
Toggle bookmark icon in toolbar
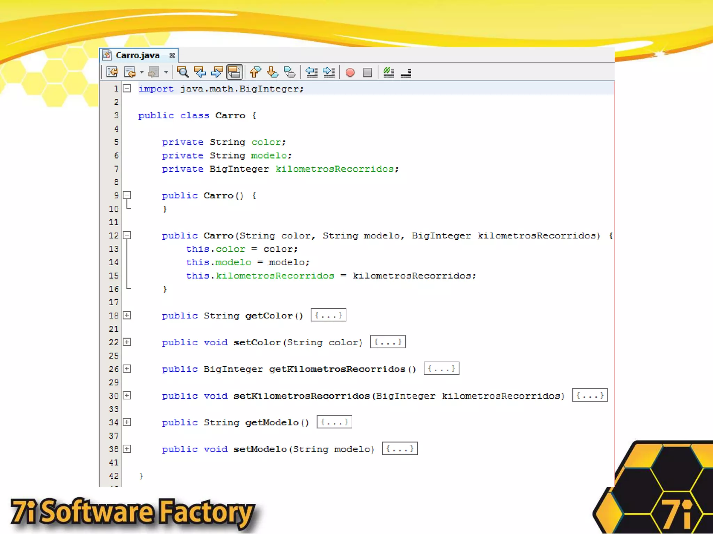pos(290,72)
